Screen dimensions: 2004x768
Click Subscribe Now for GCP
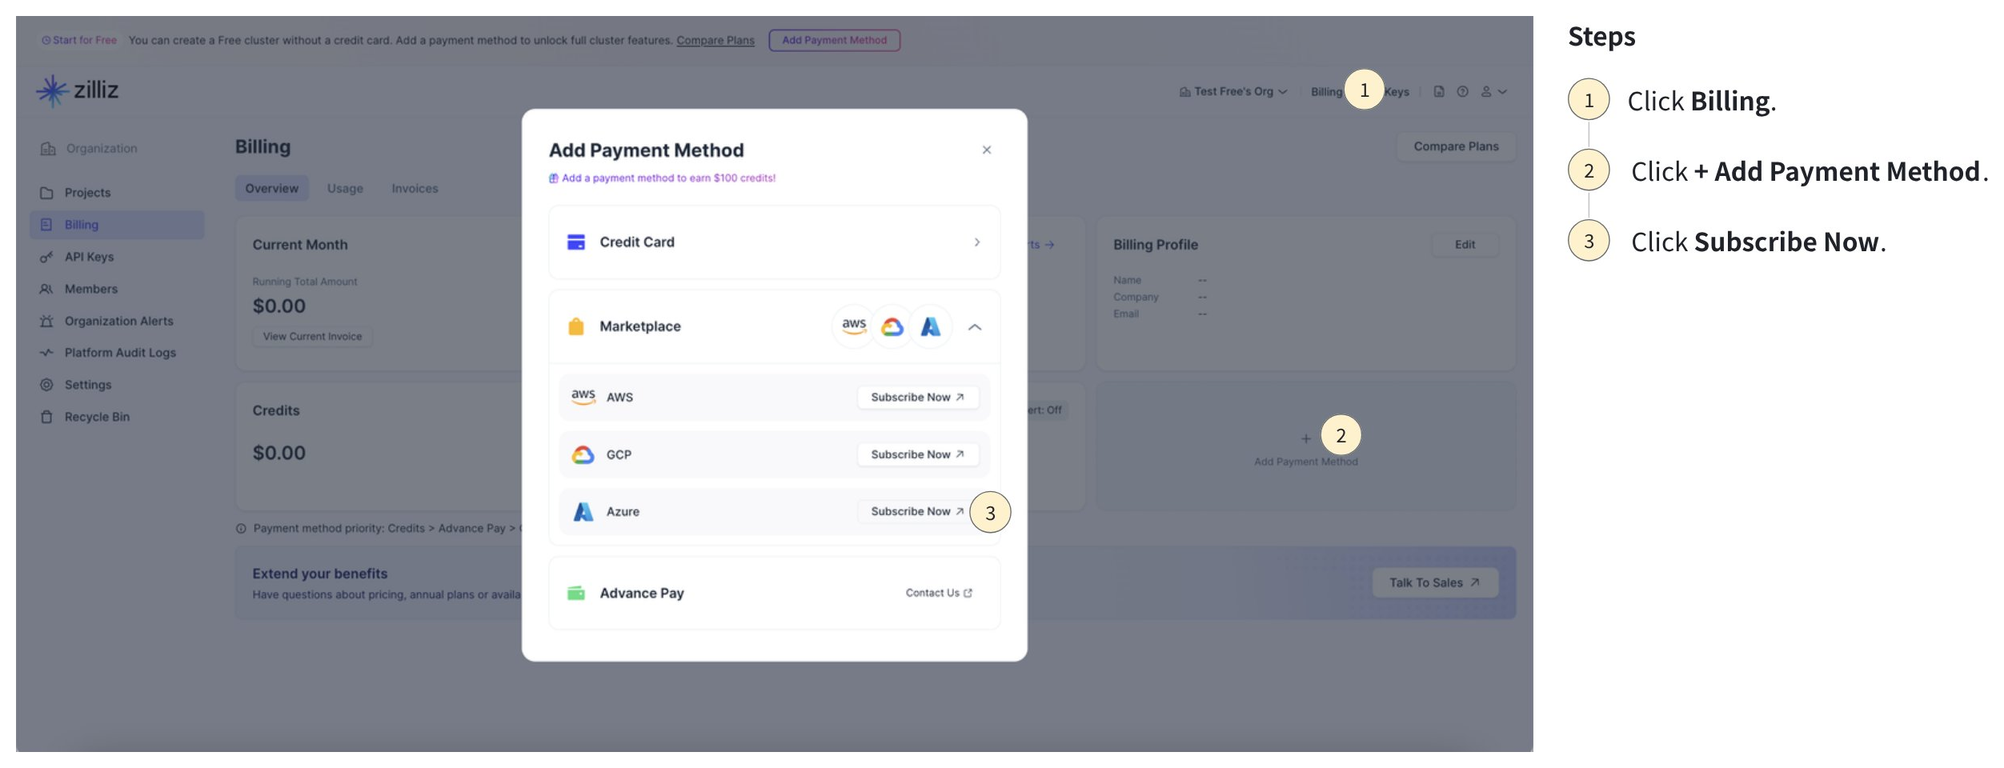click(918, 454)
